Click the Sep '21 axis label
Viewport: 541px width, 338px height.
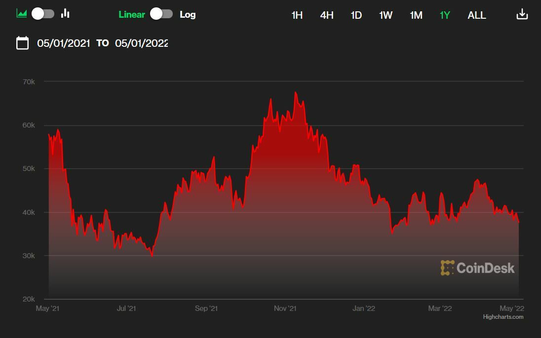[x=206, y=308]
